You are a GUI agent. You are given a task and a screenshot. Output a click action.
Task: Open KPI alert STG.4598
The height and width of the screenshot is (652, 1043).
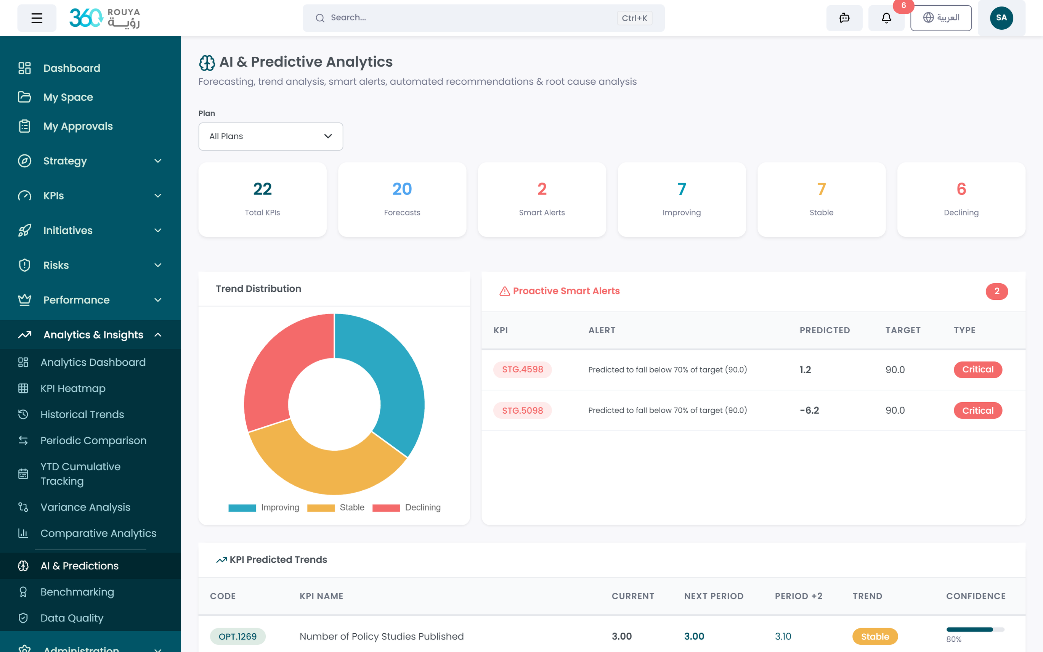click(x=522, y=369)
